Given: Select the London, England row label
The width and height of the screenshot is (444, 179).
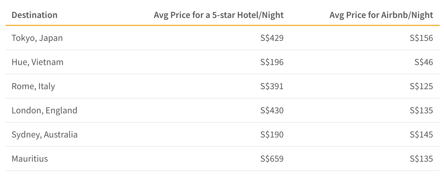Looking at the screenshot, I should click(x=44, y=111).
